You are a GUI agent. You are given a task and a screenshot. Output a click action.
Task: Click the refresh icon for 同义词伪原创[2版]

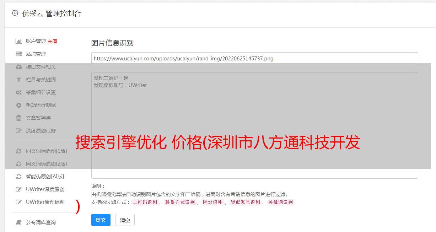[19, 164]
